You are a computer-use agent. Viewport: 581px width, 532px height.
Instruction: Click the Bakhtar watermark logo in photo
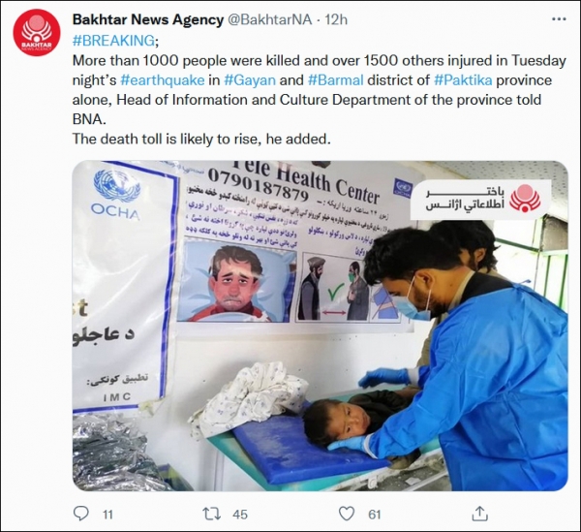point(480,199)
